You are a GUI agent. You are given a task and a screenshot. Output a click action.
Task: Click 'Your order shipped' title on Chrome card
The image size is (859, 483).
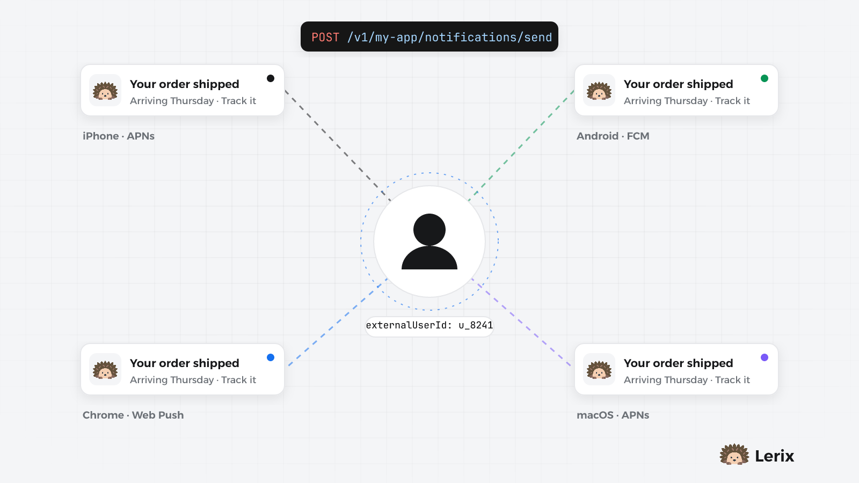pos(185,363)
